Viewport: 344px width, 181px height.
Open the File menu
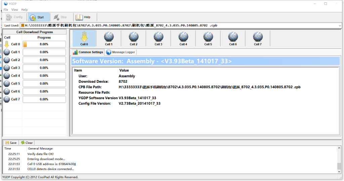pyautogui.click(x=6, y=10)
